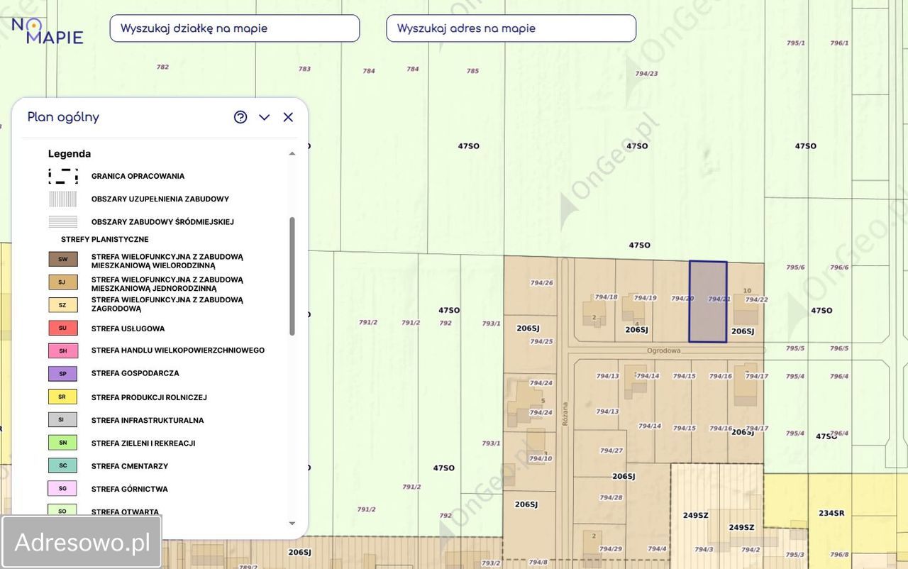Viewport: 908px width, 569px height.
Task: Click the SR yellow zone swatch
Action: [x=63, y=397]
